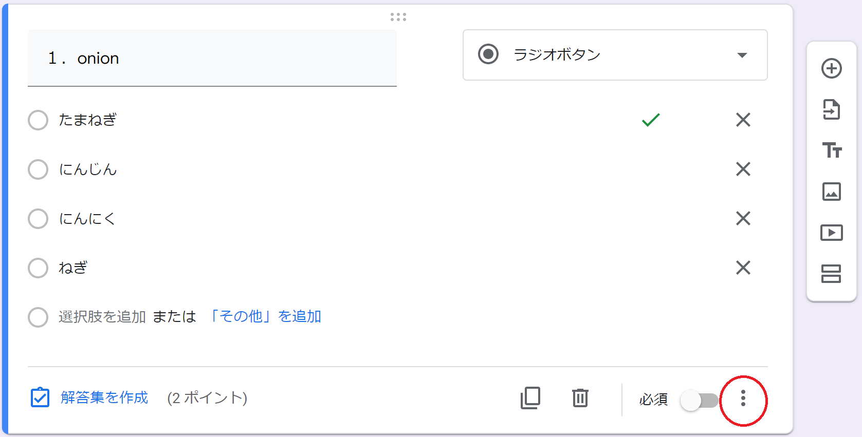Toggle the 必須 required switch
862x437 pixels.
pos(699,400)
